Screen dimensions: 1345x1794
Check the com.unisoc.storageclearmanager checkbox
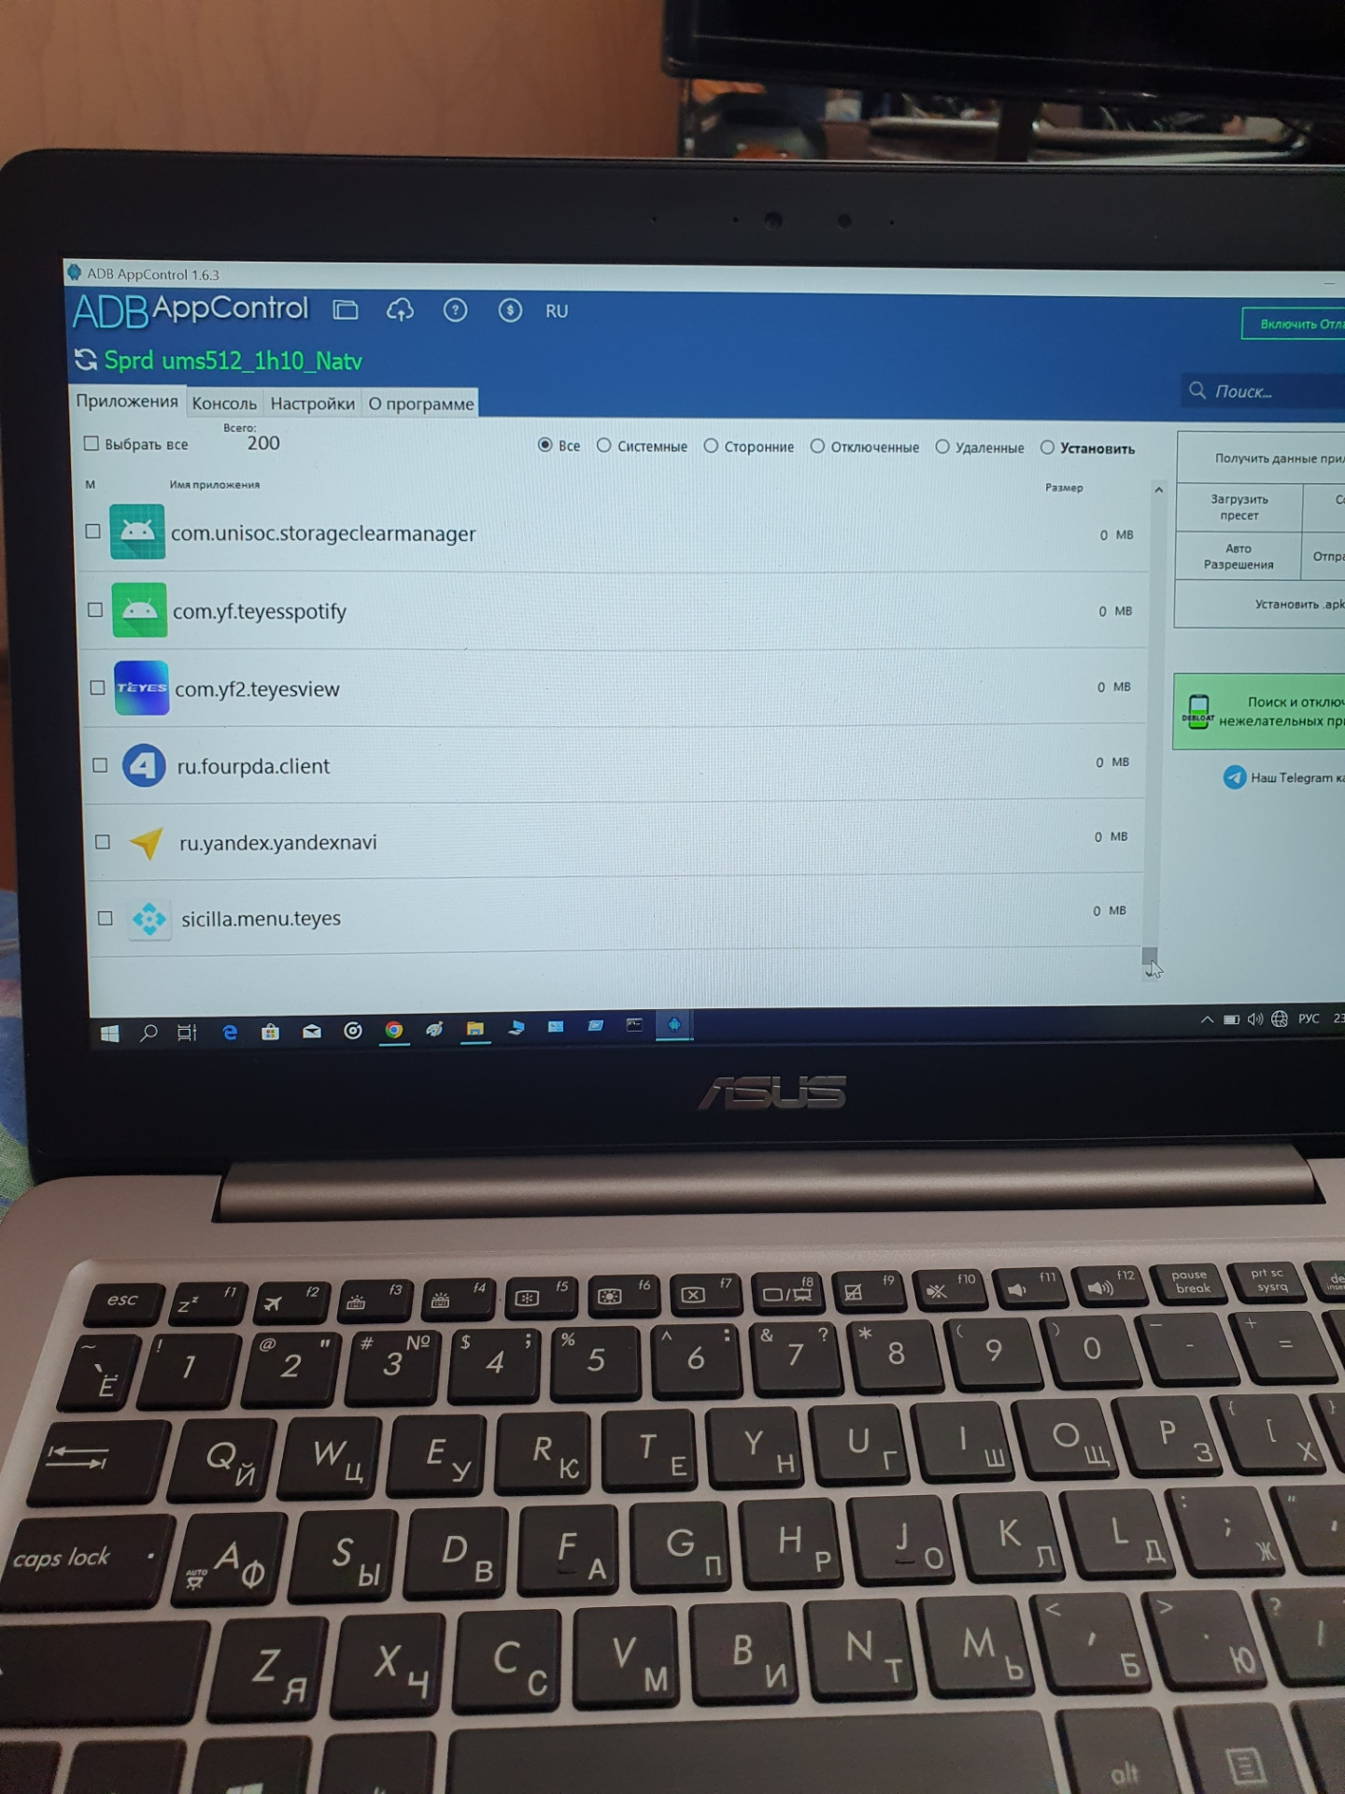(x=92, y=531)
